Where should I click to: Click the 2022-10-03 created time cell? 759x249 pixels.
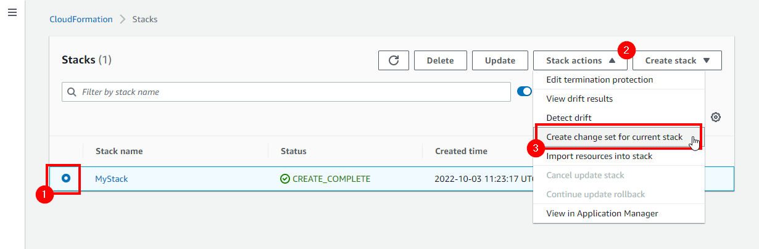click(x=484, y=179)
